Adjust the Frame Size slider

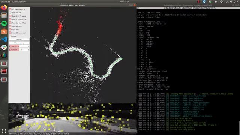[19, 46]
